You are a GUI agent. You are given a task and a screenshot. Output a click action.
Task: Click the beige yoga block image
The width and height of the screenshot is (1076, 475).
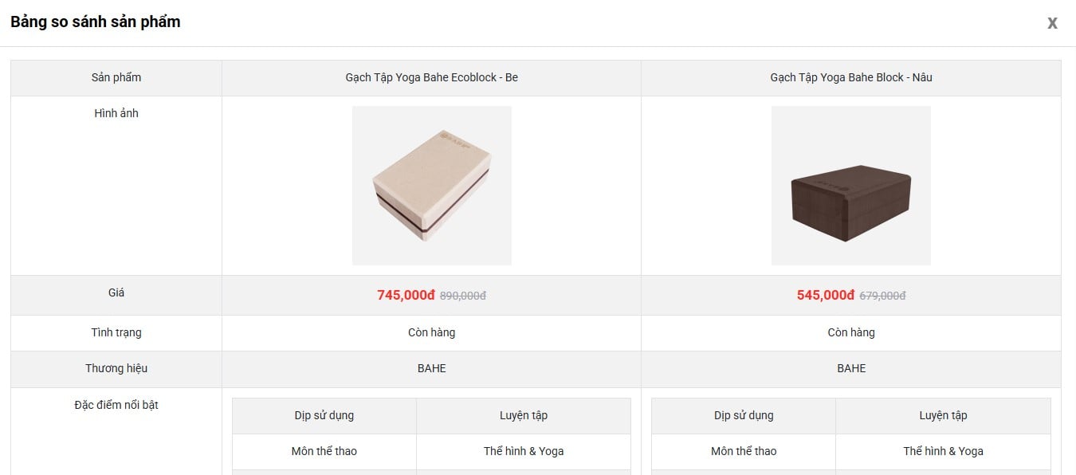pos(432,186)
